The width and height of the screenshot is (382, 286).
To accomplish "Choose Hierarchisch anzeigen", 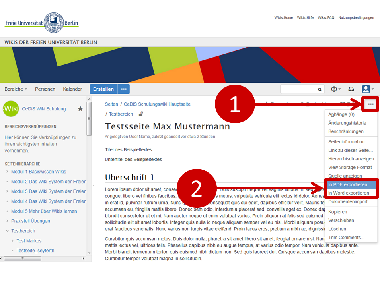I will coord(351,158).
